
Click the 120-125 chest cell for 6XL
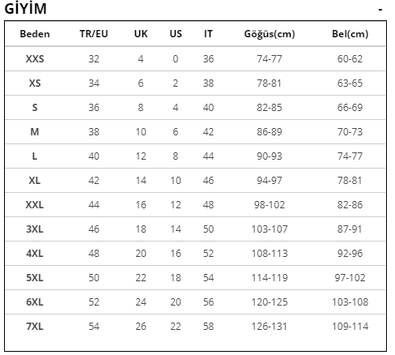pyautogui.click(x=270, y=302)
